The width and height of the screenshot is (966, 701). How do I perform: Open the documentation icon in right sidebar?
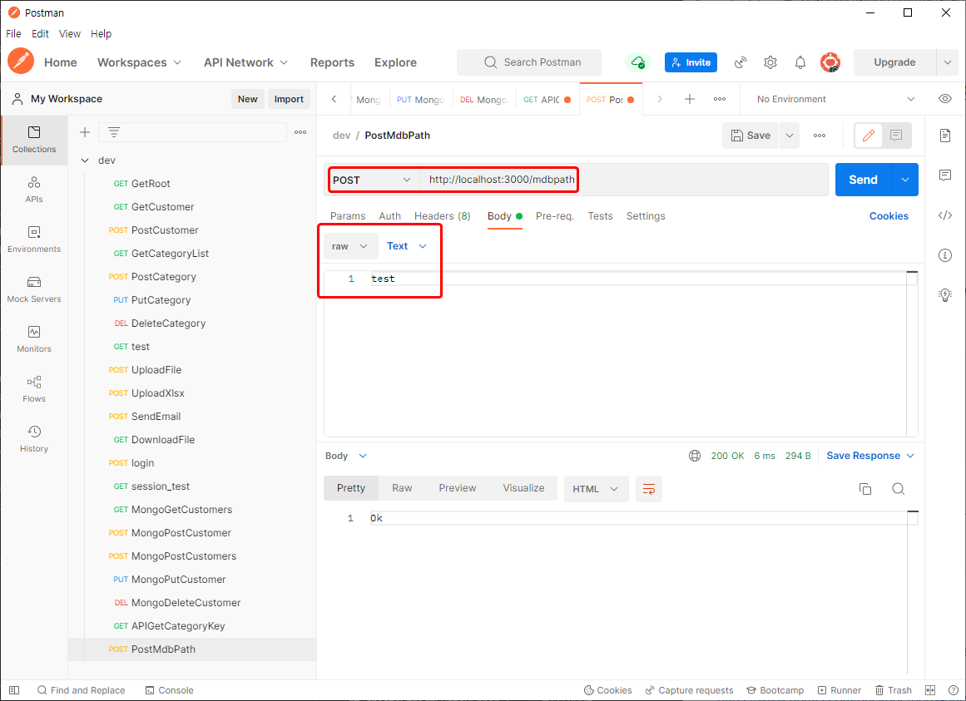click(x=945, y=136)
